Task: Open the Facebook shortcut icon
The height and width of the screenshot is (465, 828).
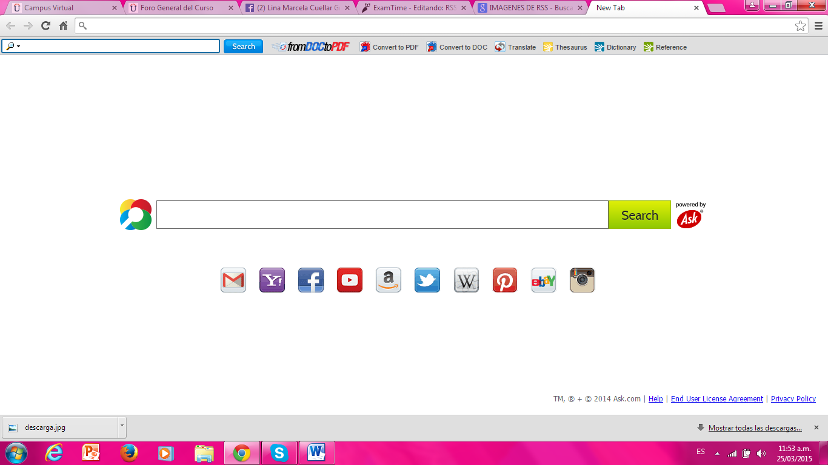Action: (311, 280)
